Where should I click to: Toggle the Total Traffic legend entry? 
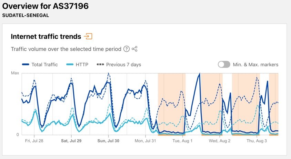[x=40, y=64]
